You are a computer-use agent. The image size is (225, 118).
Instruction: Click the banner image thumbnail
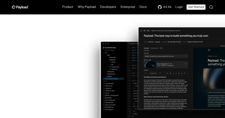click(150, 65)
